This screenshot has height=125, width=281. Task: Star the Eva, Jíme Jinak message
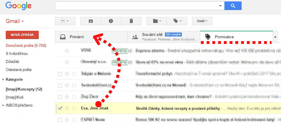tap(67, 108)
